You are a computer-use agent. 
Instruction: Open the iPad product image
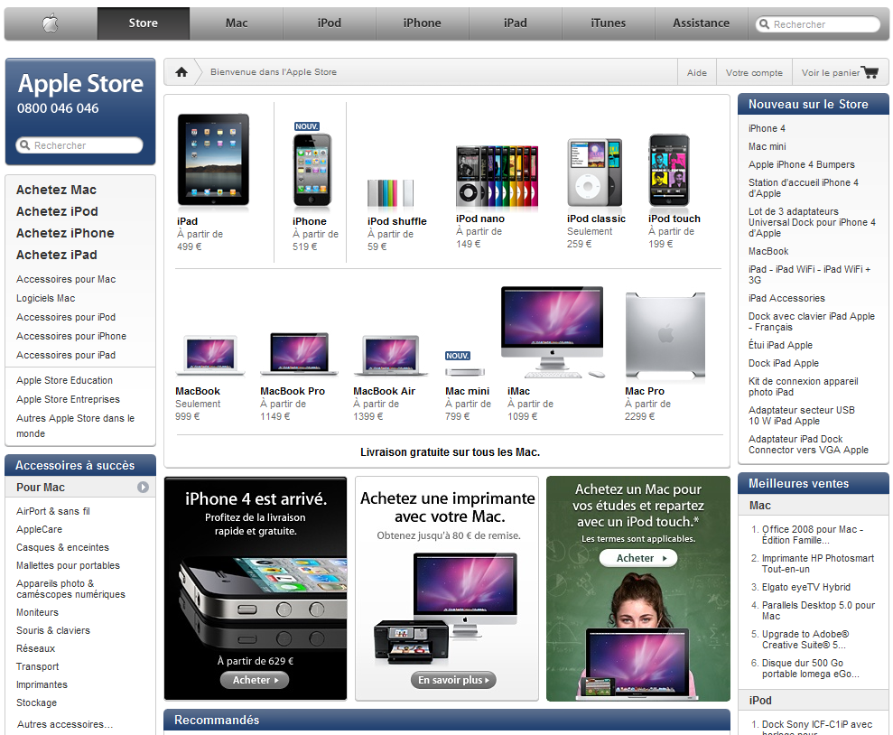(x=213, y=160)
